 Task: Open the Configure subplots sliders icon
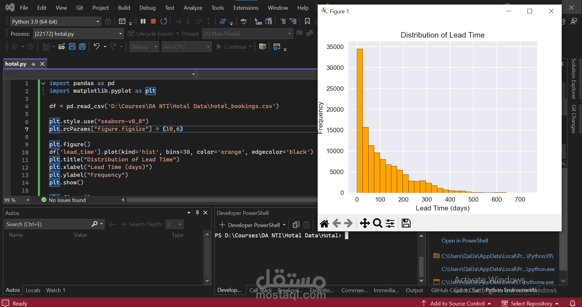pyautogui.click(x=390, y=223)
